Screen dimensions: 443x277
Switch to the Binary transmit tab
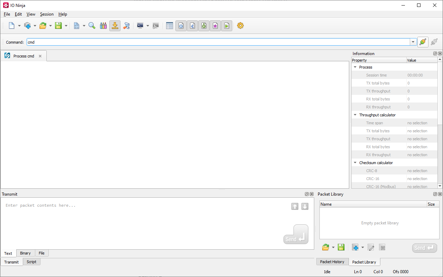(25, 253)
